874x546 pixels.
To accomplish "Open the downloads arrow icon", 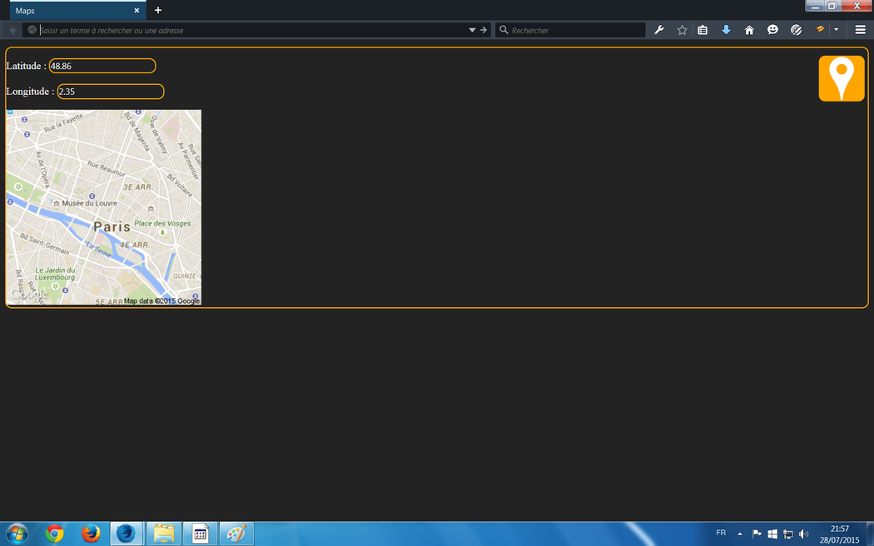I will [x=726, y=30].
